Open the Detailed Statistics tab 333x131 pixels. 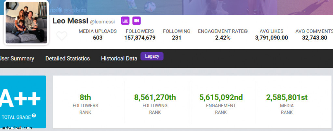pos(68,58)
